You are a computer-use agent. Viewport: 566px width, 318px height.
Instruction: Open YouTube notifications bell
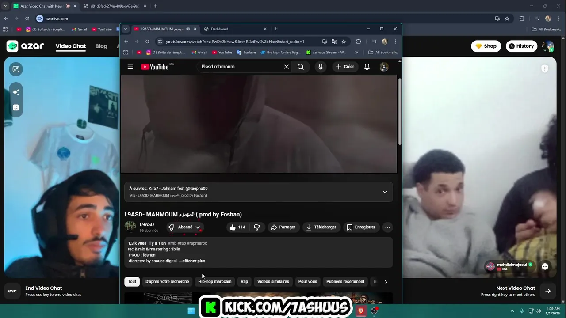coord(367,67)
